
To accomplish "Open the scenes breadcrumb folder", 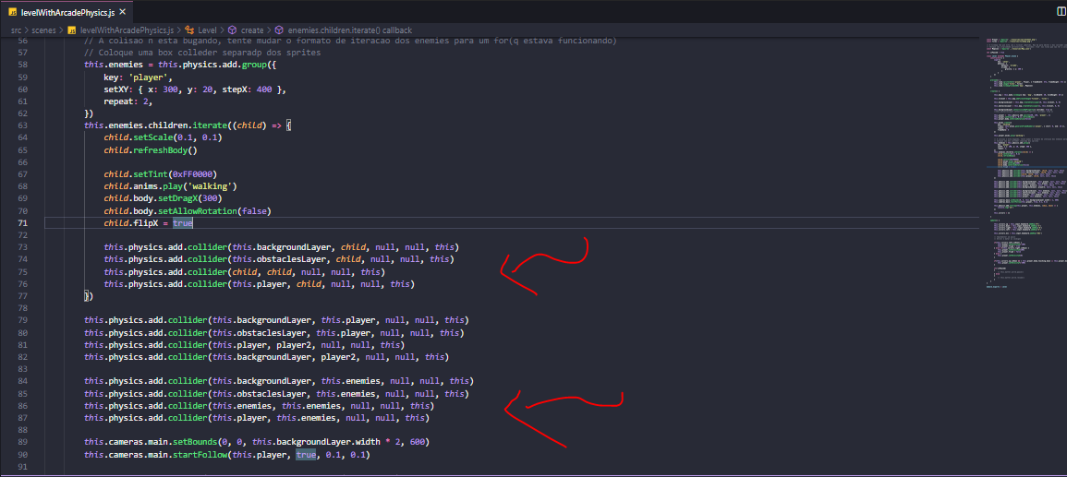I will pos(44,30).
